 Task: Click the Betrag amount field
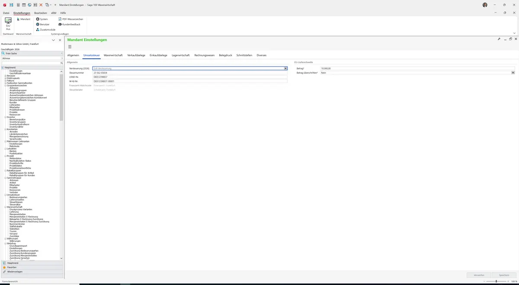417,68
